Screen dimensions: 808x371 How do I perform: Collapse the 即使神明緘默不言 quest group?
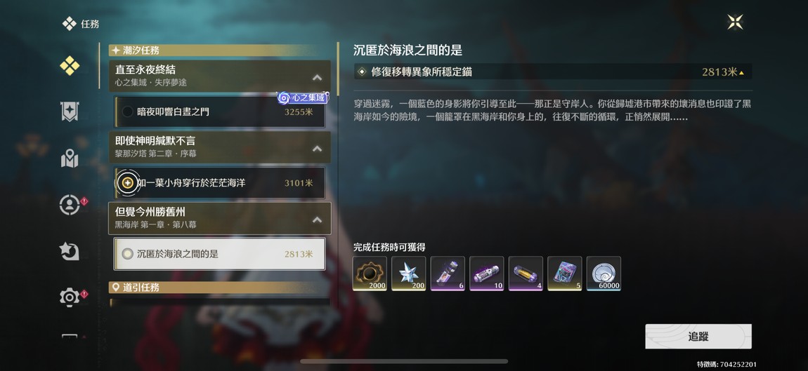point(318,149)
